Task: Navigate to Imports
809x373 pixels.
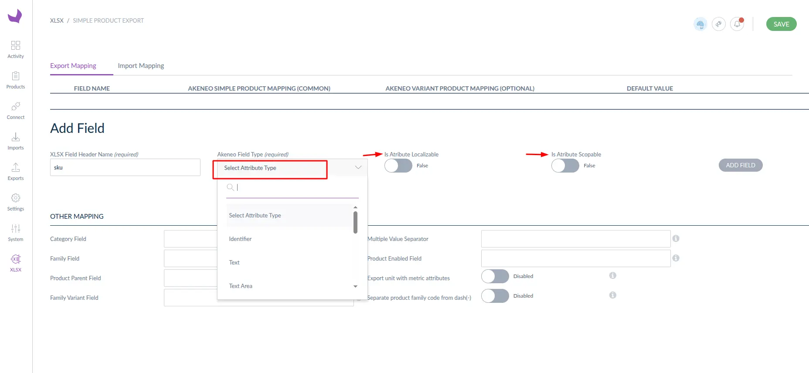Action: pyautogui.click(x=16, y=141)
